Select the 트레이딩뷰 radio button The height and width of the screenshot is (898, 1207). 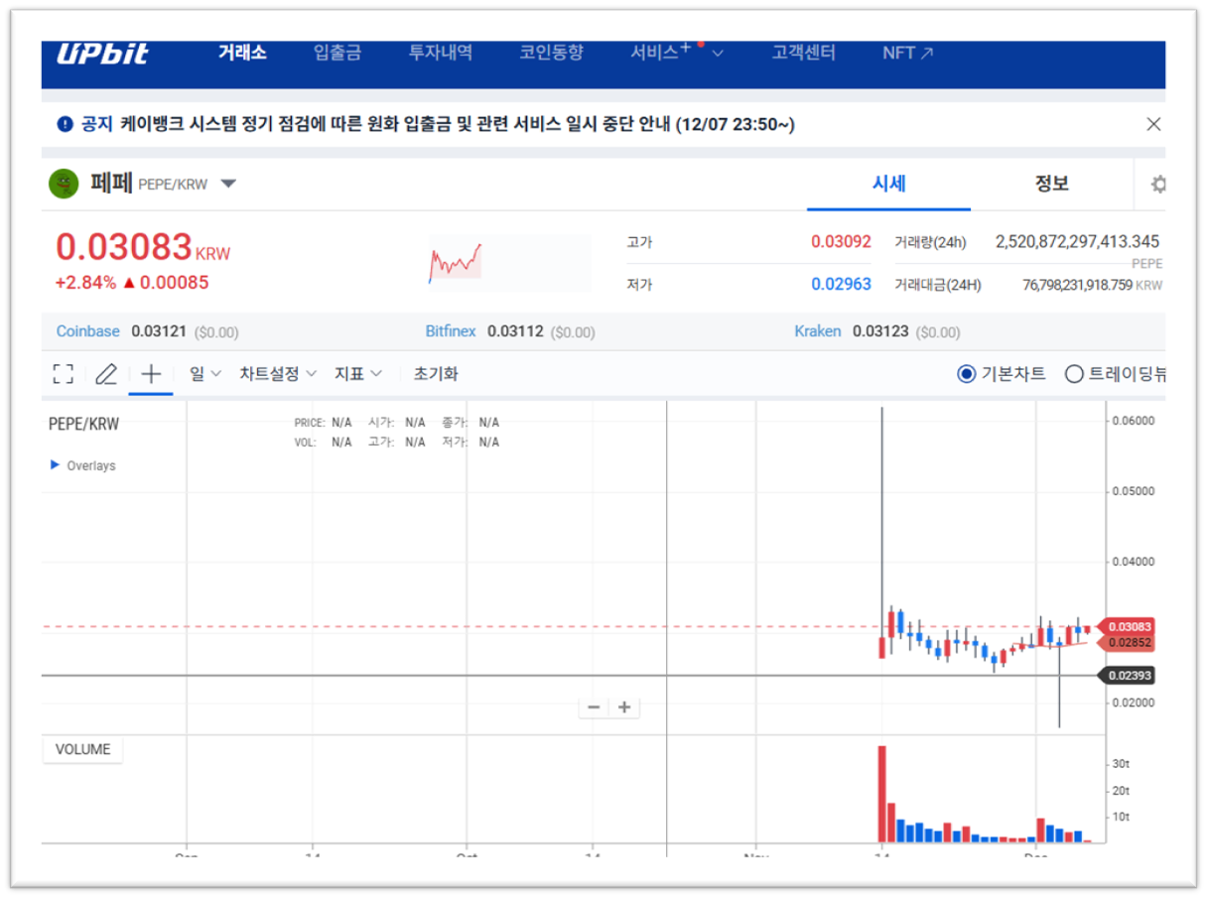click(x=1073, y=374)
